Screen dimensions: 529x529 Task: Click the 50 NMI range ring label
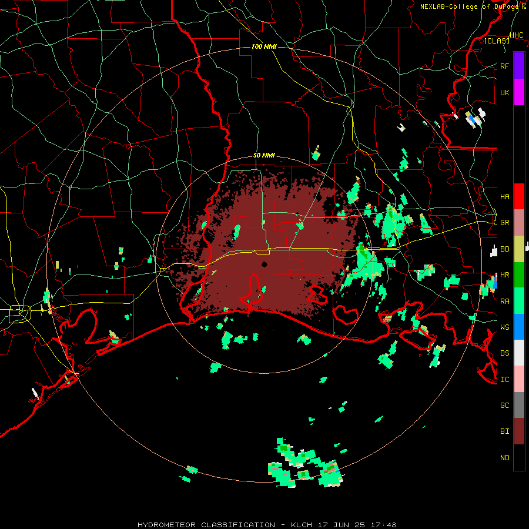264,156
